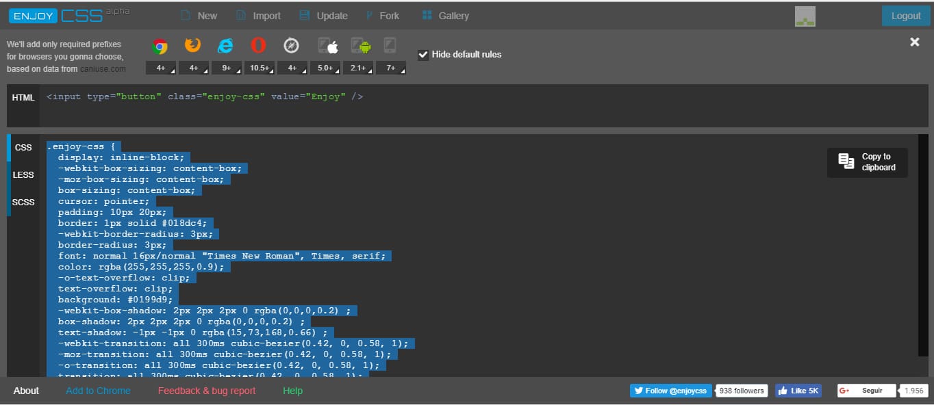The image size is (934, 405).
Task: Open the Gallery
Action: 445,15
